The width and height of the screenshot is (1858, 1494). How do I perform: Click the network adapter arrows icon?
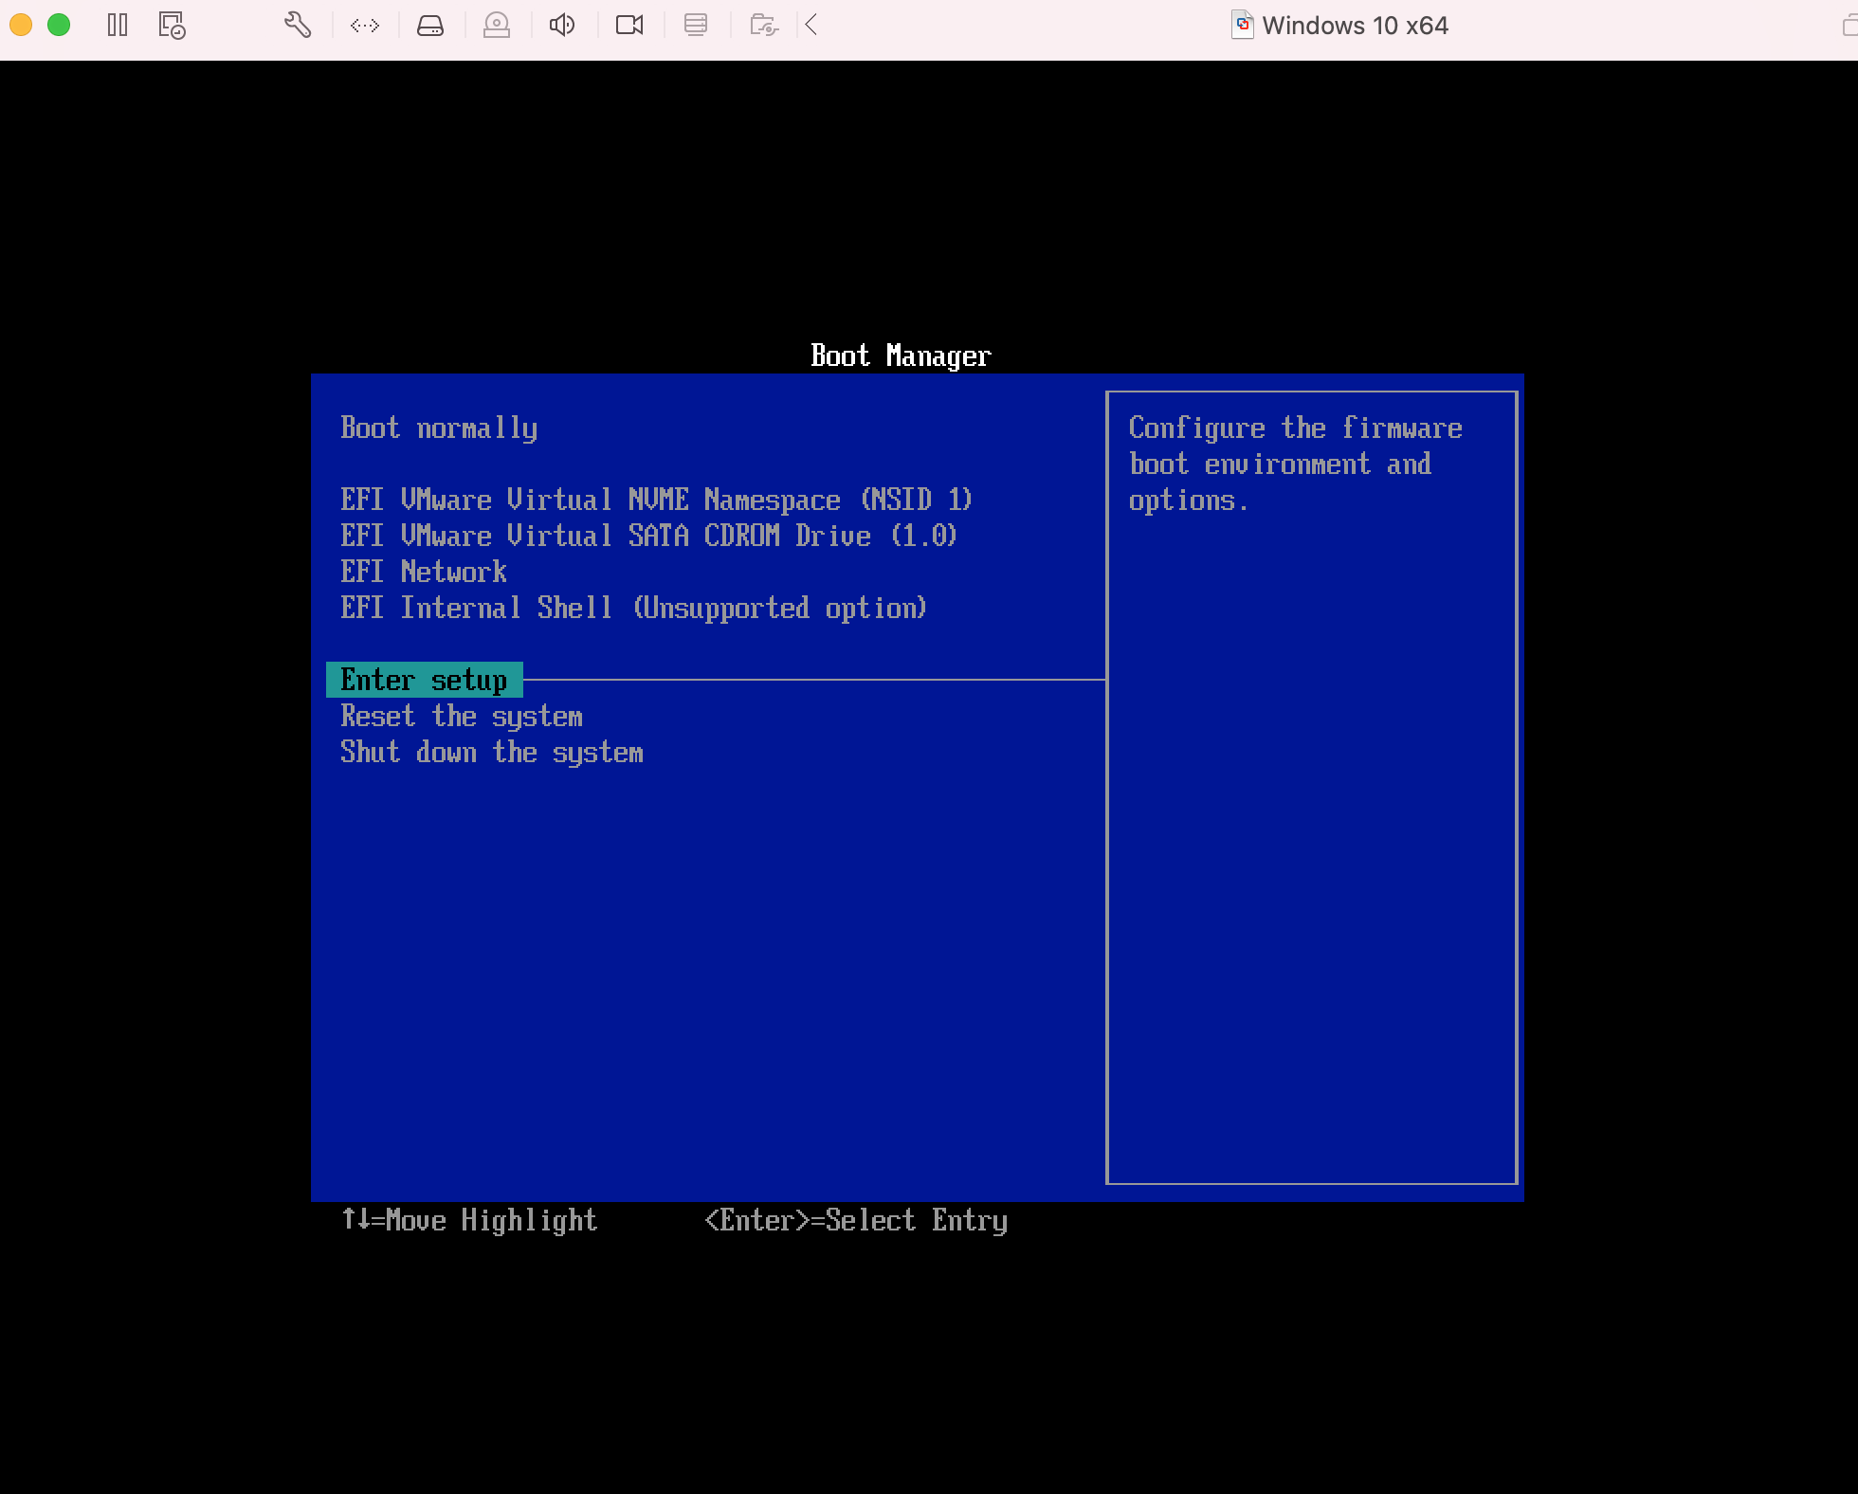pos(365,26)
